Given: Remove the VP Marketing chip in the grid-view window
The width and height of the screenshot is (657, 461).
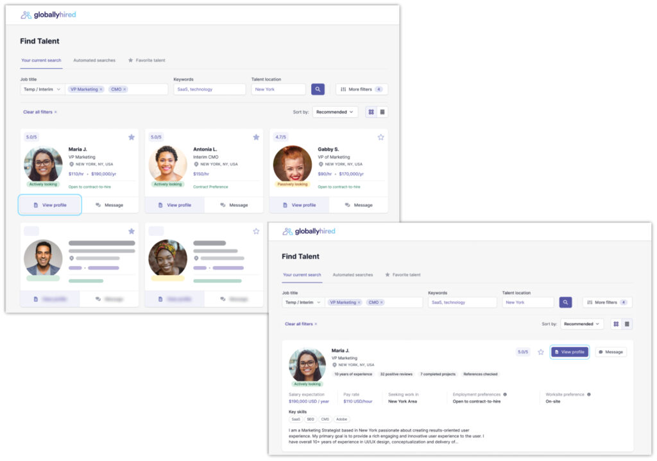Looking at the screenshot, I should coord(101,89).
